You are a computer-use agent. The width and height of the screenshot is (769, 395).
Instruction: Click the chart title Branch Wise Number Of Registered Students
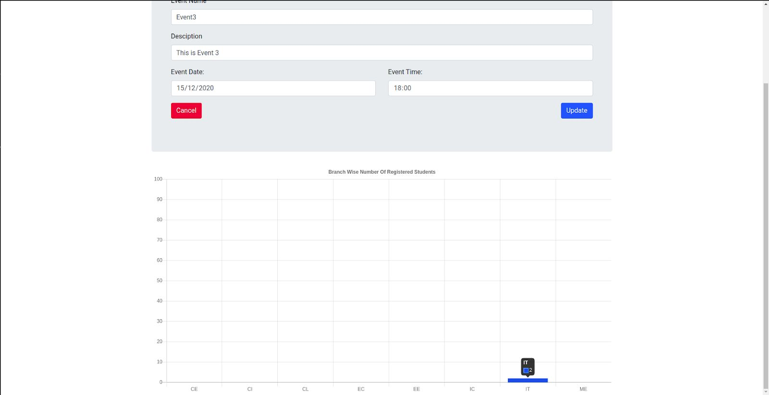(x=382, y=172)
